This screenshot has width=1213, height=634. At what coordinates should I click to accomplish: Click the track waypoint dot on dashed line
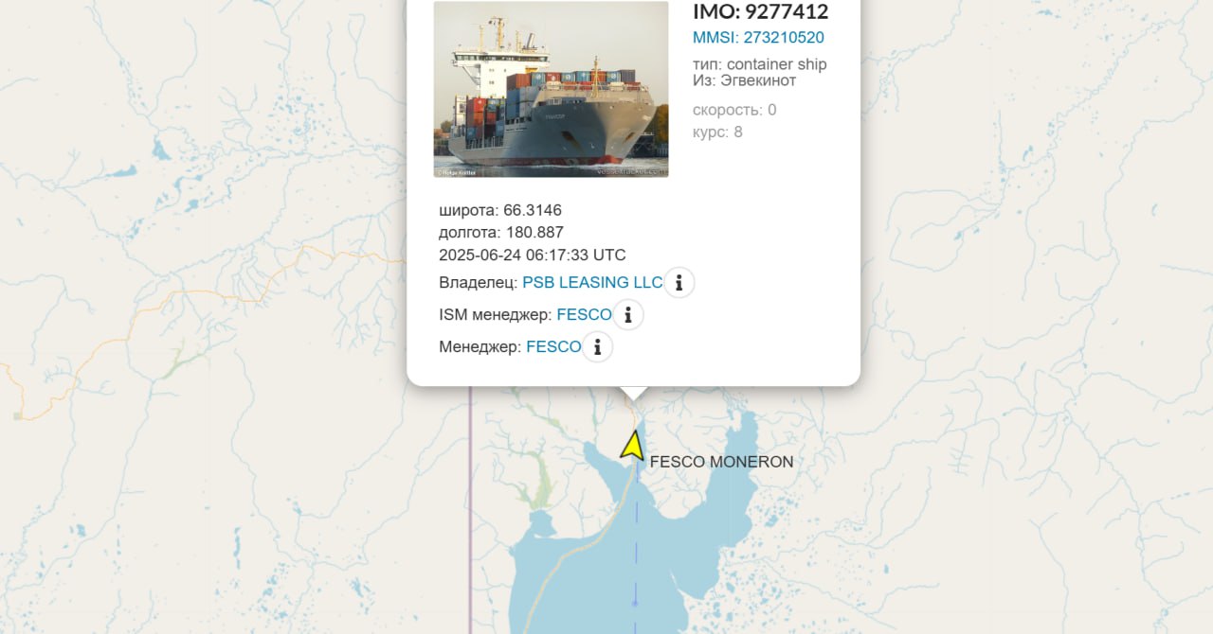(635, 603)
